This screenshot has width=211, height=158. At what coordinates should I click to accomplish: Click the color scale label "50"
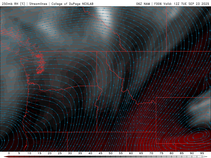(x=111, y=153)
